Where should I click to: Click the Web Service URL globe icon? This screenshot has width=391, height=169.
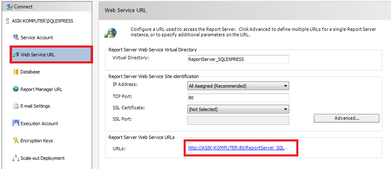pyautogui.click(x=16, y=55)
